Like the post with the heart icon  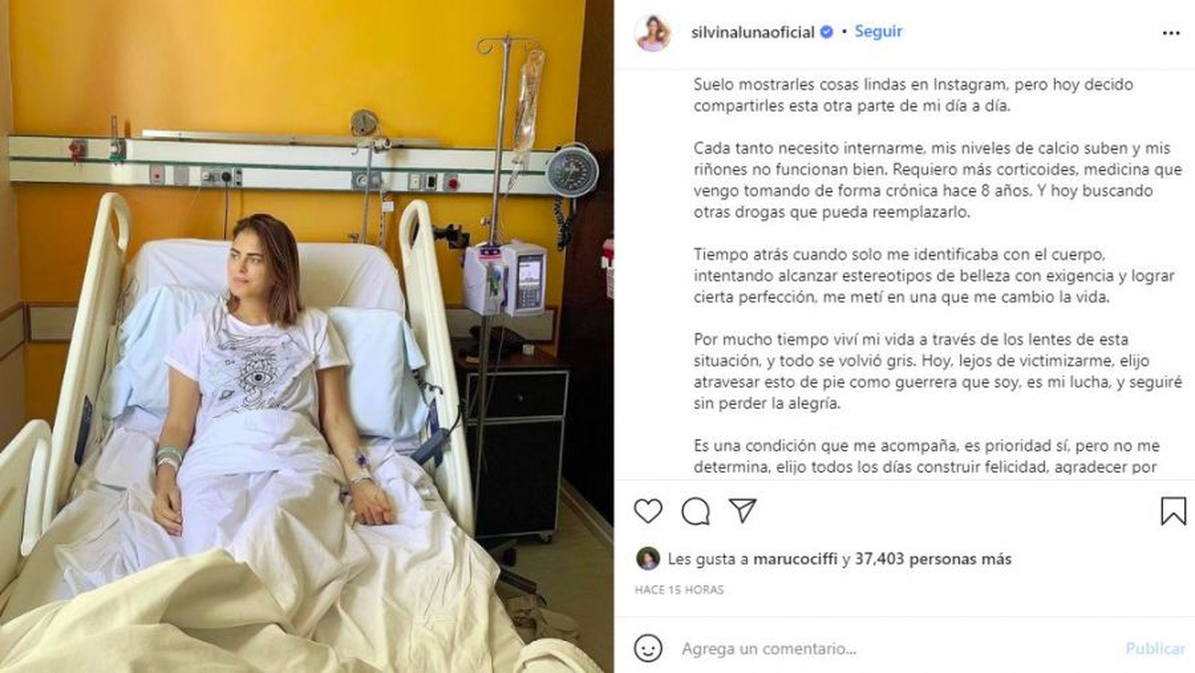648,512
